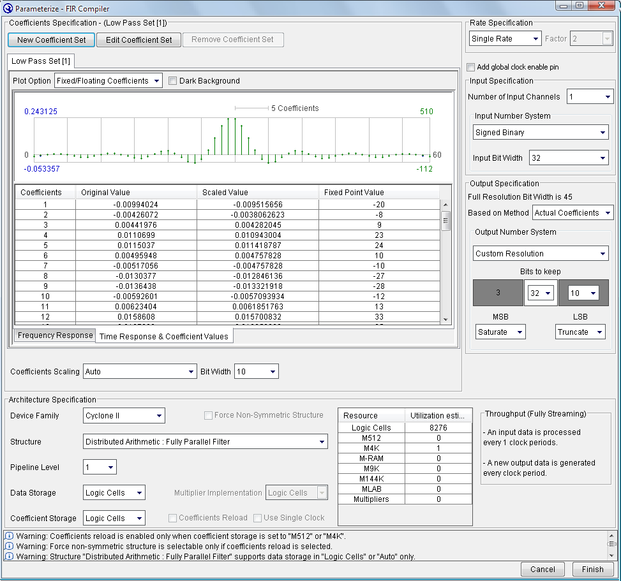This screenshot has width=621, height=581.
Task: Open the Coefficient Storage dropdown
Action: [x=114, y=518]
